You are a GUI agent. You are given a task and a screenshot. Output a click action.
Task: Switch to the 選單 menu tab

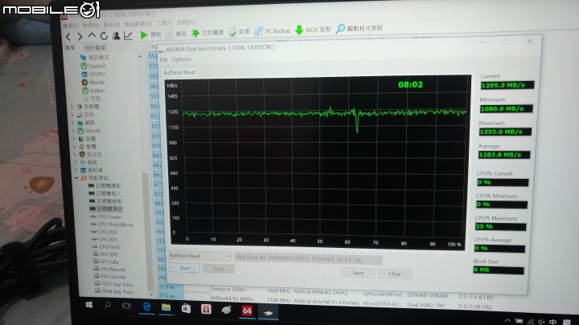coord(70,48)
